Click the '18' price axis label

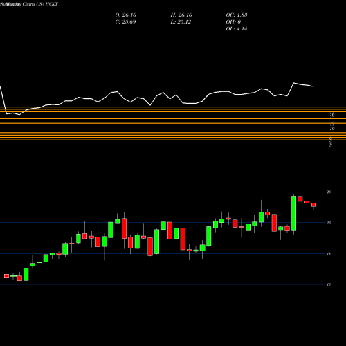click(329, 254)
